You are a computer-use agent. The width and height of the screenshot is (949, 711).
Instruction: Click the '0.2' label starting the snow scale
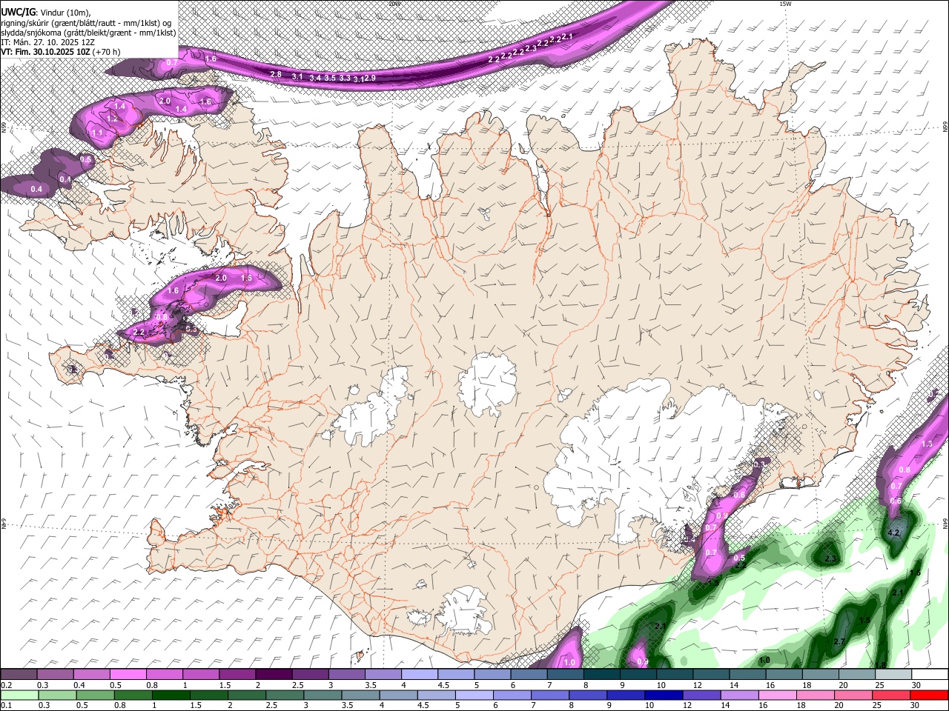7,686
